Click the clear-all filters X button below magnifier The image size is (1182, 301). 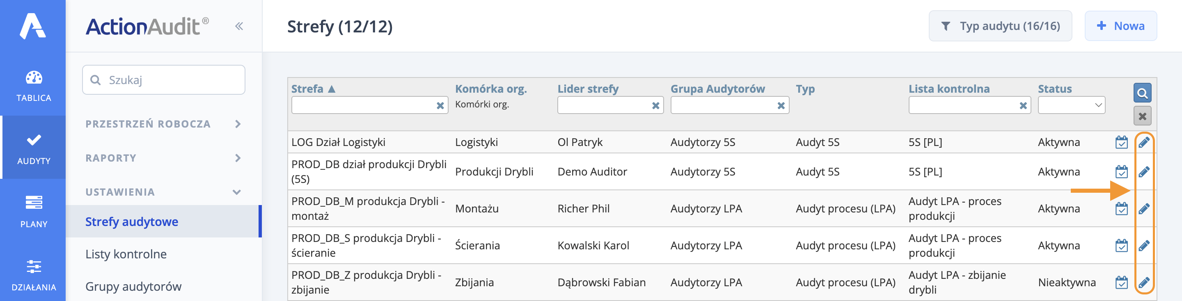point(1142,116)
